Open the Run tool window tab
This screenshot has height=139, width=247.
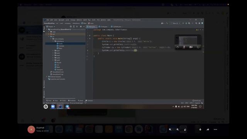point(56,100)
